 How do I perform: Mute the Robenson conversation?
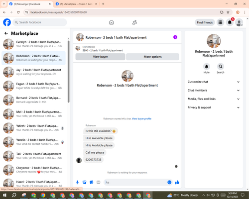tap(207, 67)
